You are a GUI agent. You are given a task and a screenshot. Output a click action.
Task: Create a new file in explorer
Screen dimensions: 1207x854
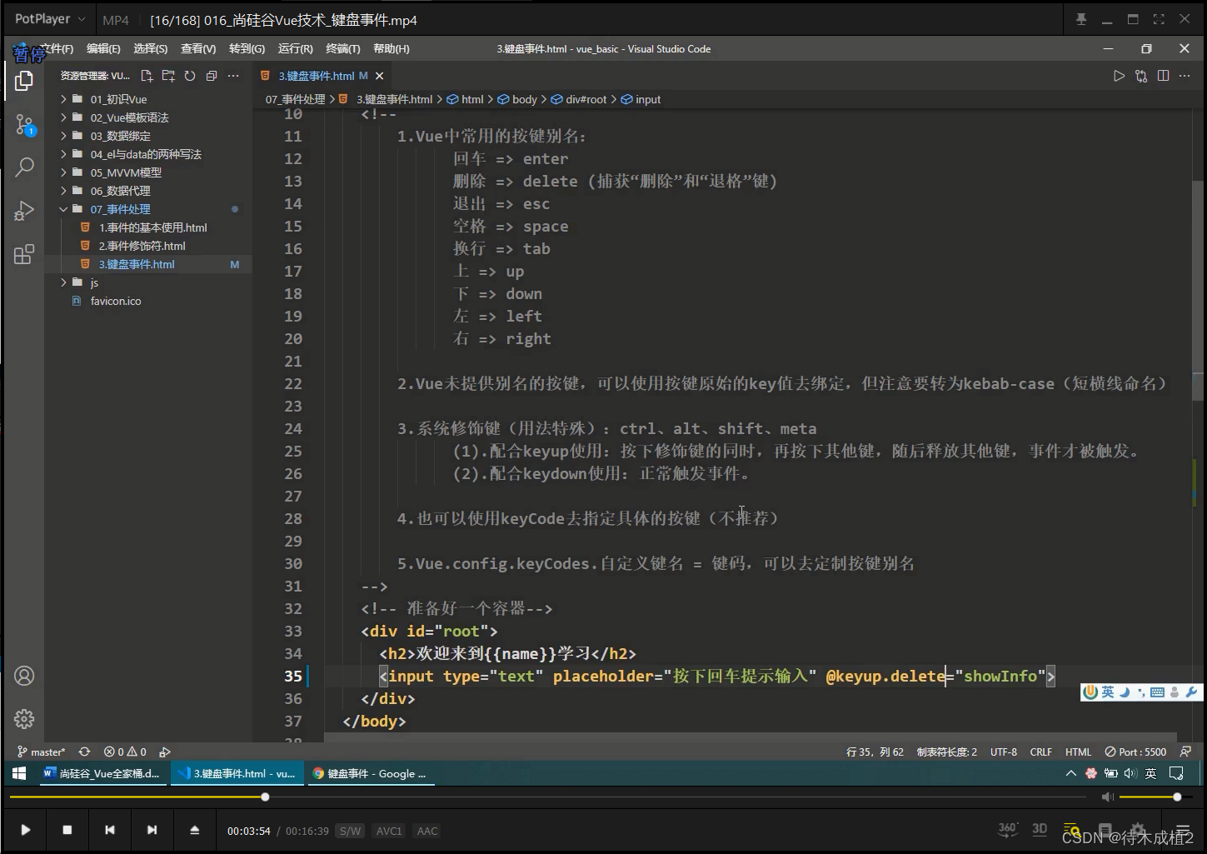[147, 76]
